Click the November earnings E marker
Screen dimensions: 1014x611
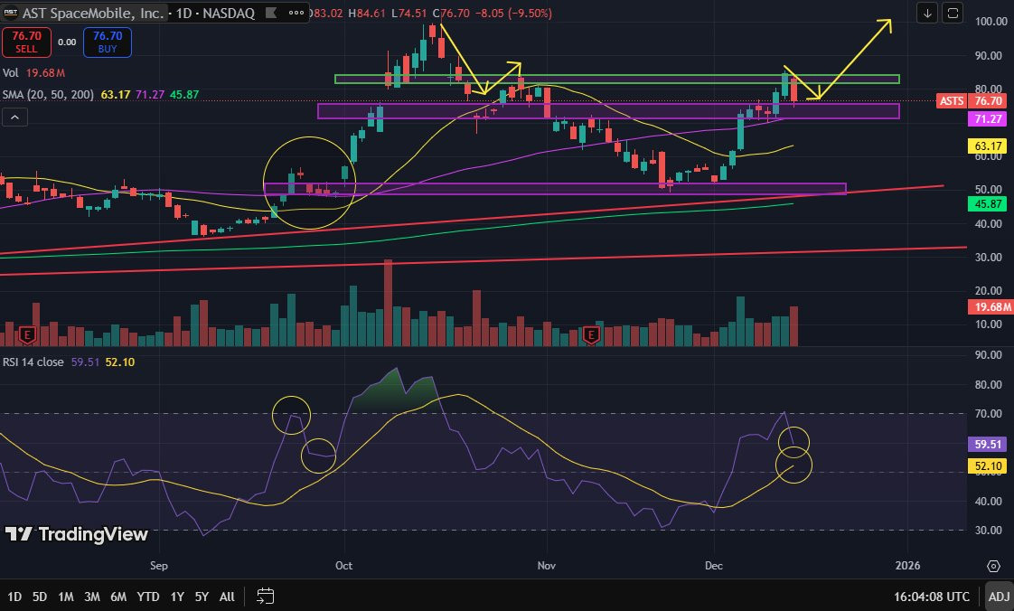[x=590, y=335]
